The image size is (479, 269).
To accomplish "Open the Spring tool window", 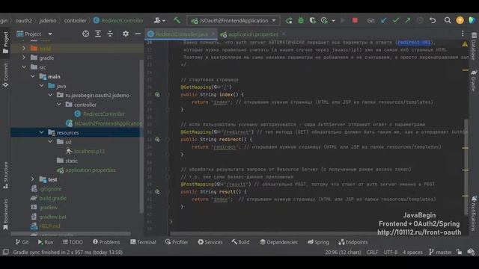I will coord(318,242).
